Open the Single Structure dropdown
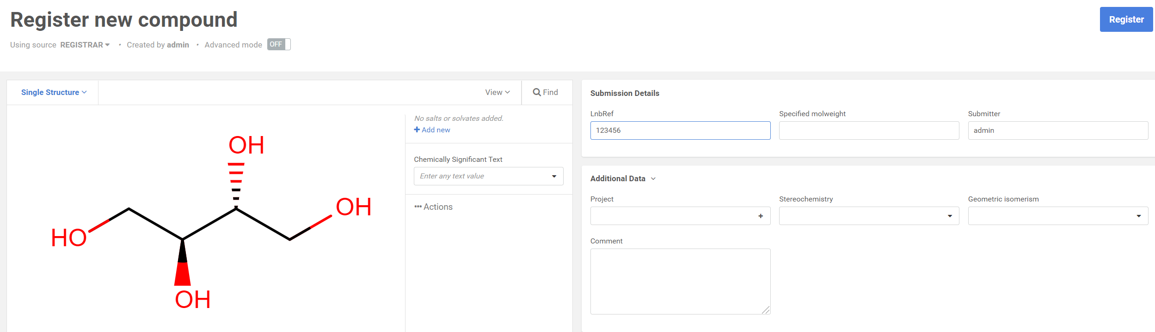This screenshot has width=1155, height=332. coord(54,92)
